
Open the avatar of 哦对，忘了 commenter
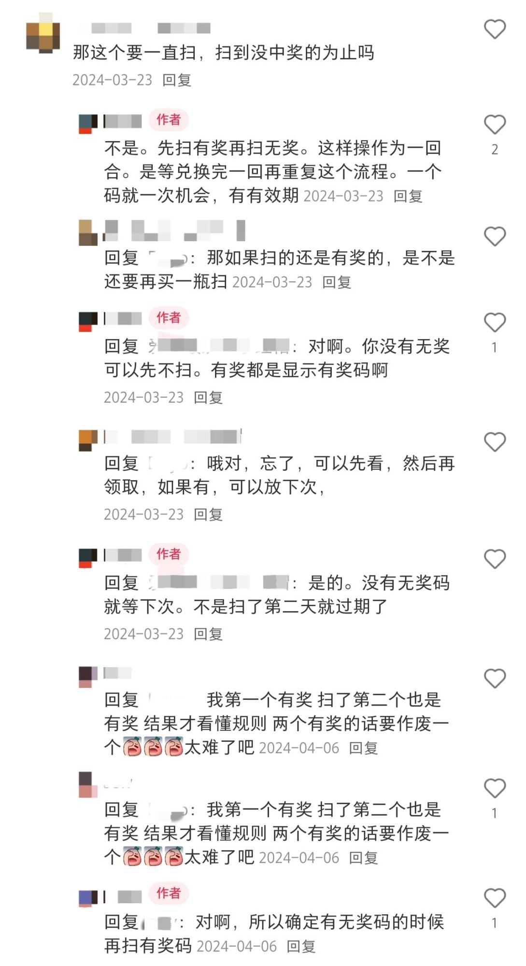[x=88, y=440]
